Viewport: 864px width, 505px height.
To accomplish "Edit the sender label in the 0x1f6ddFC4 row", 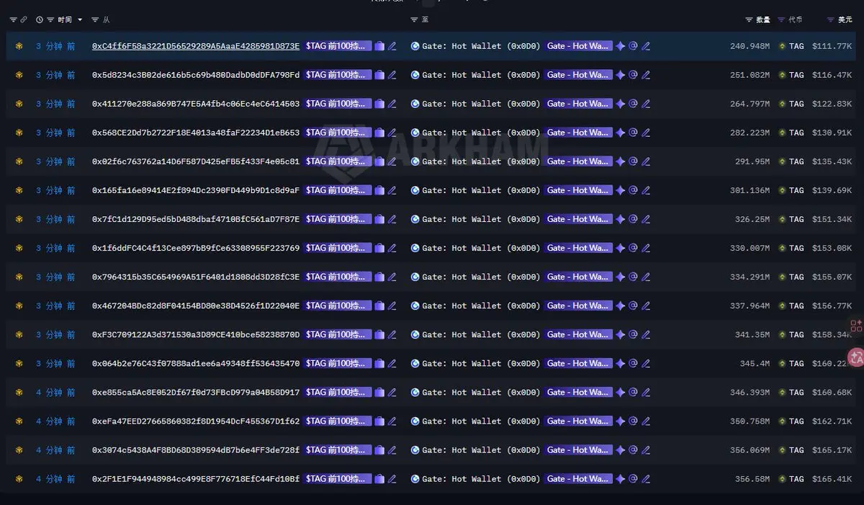I will point(392,248).
